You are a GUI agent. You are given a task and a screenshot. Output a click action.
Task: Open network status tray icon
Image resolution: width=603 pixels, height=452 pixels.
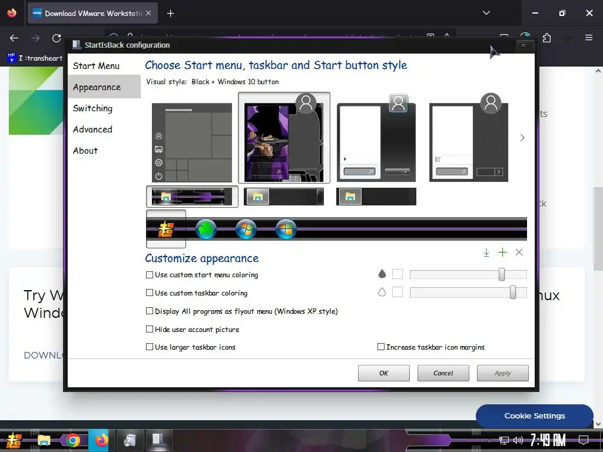pos(503,440)
